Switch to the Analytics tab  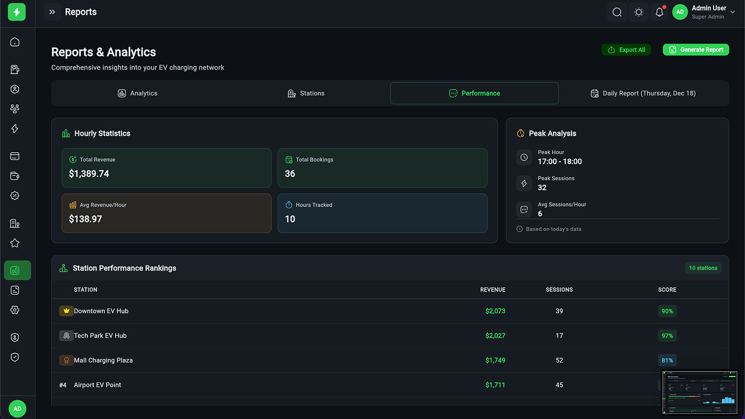(x=137, y=93)
